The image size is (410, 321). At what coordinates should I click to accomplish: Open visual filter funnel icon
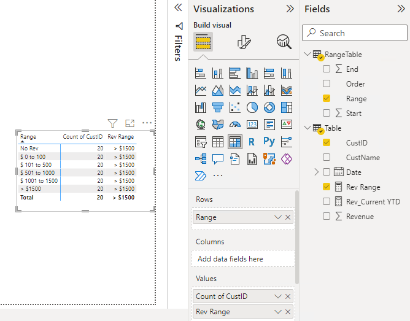(x=113, y=123)
